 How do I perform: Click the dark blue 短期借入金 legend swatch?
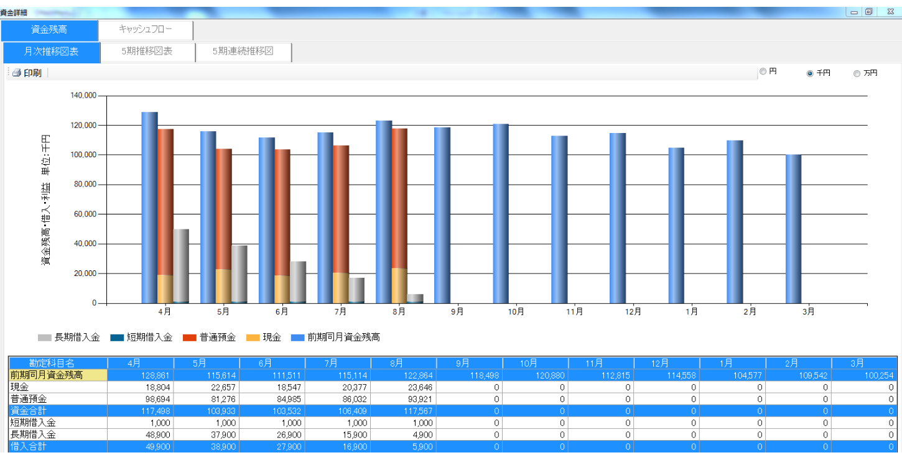116,338
